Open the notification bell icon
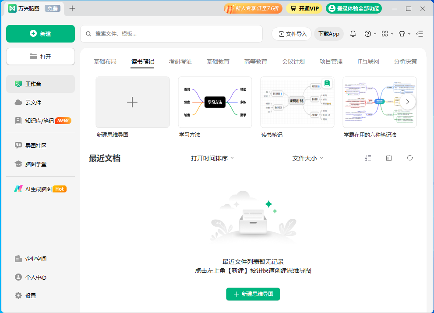 coord(353,34)
